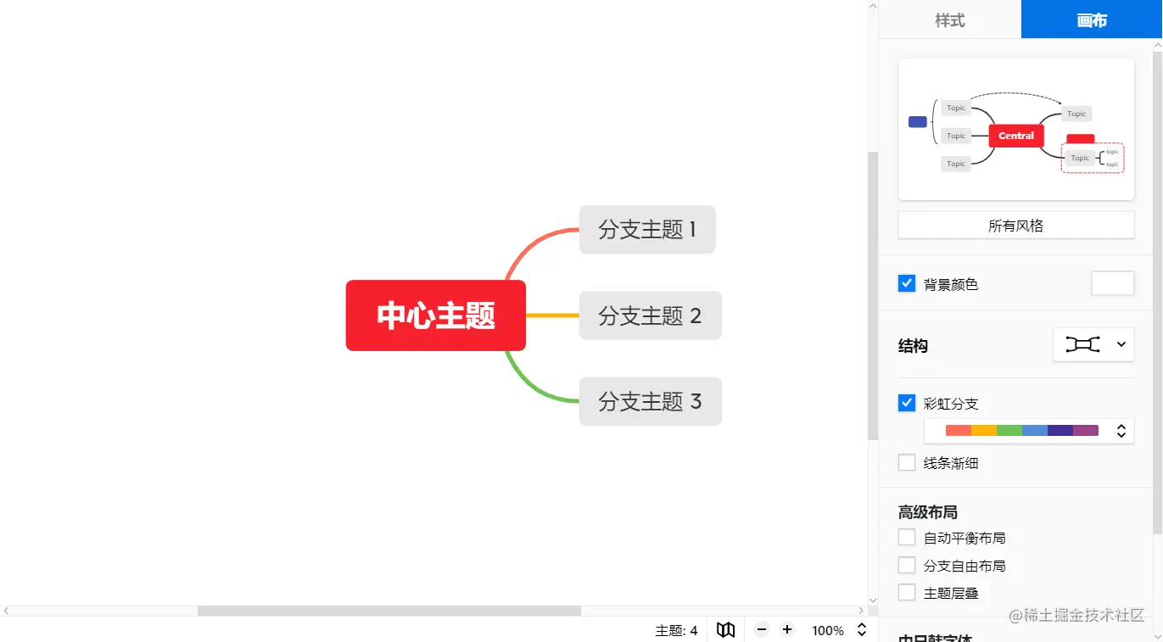Select the 分支主题 3 node
Viewport: 1163px width, 642px height.
[651, 401]
